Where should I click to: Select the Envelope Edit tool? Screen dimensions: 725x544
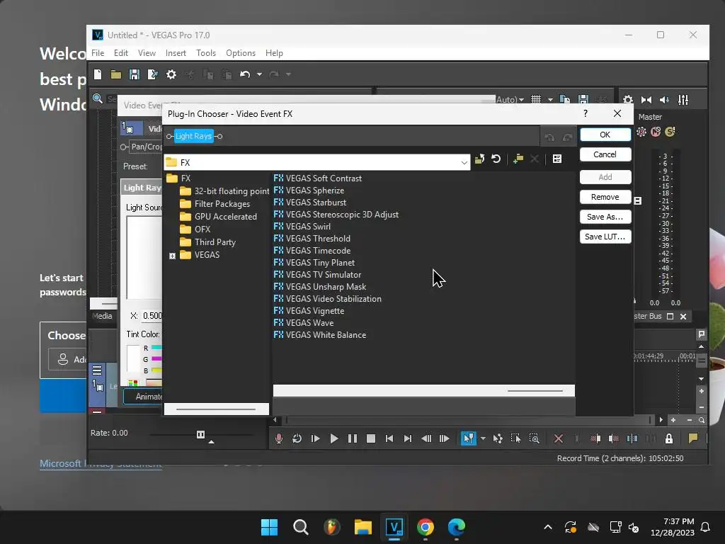point(498,438)
